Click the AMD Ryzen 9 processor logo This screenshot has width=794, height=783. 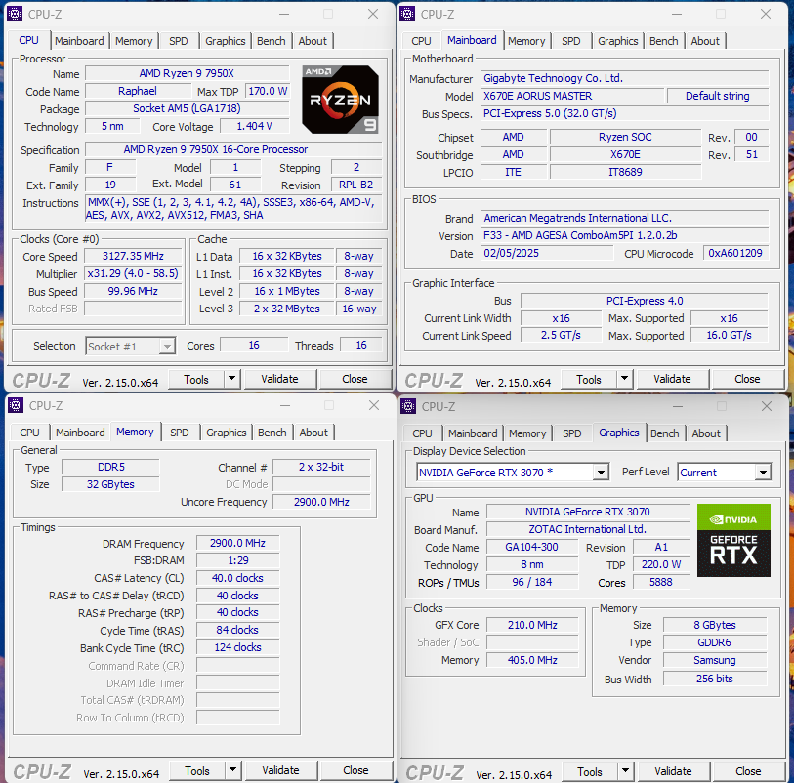339,99
